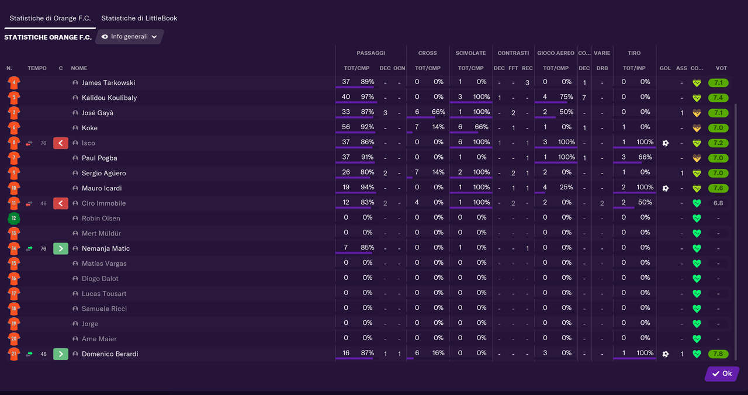The width and height of the screenshot is (748, 395).
Task: Click Kalidou Koulibaly's shirt icon
Action: tap(14, 98)
